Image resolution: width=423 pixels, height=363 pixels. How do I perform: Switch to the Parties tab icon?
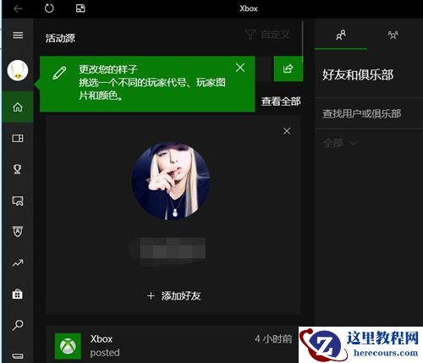(x=393, y=35)
